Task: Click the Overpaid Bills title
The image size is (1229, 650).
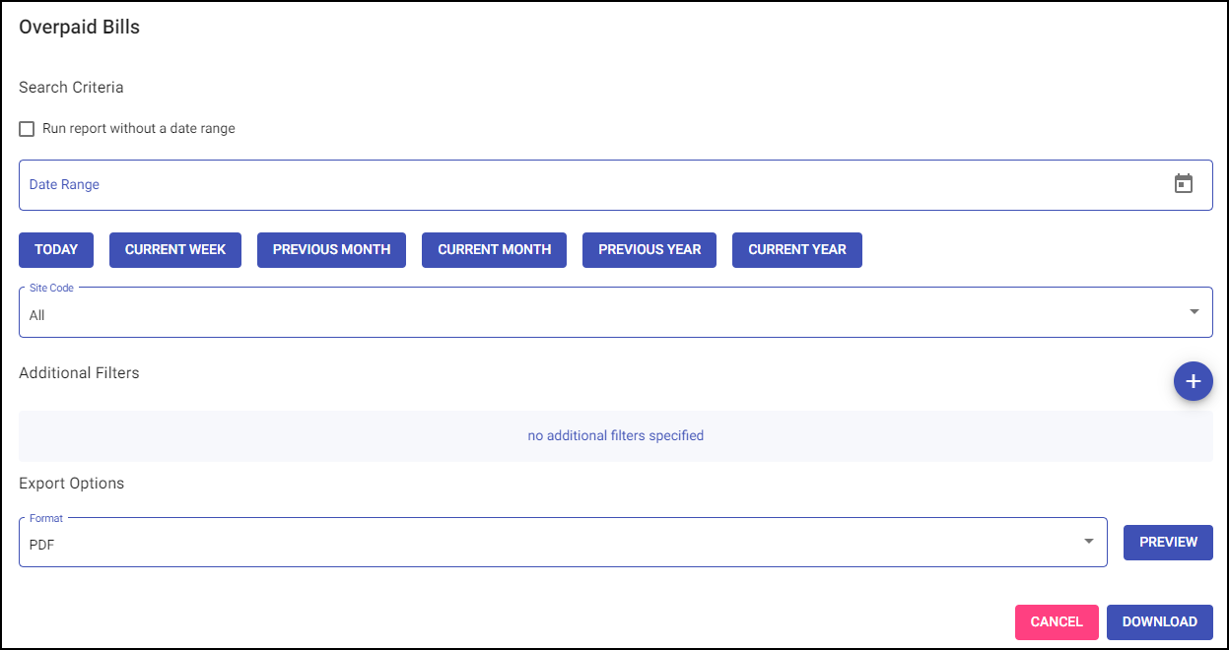Action: (80, 28)
